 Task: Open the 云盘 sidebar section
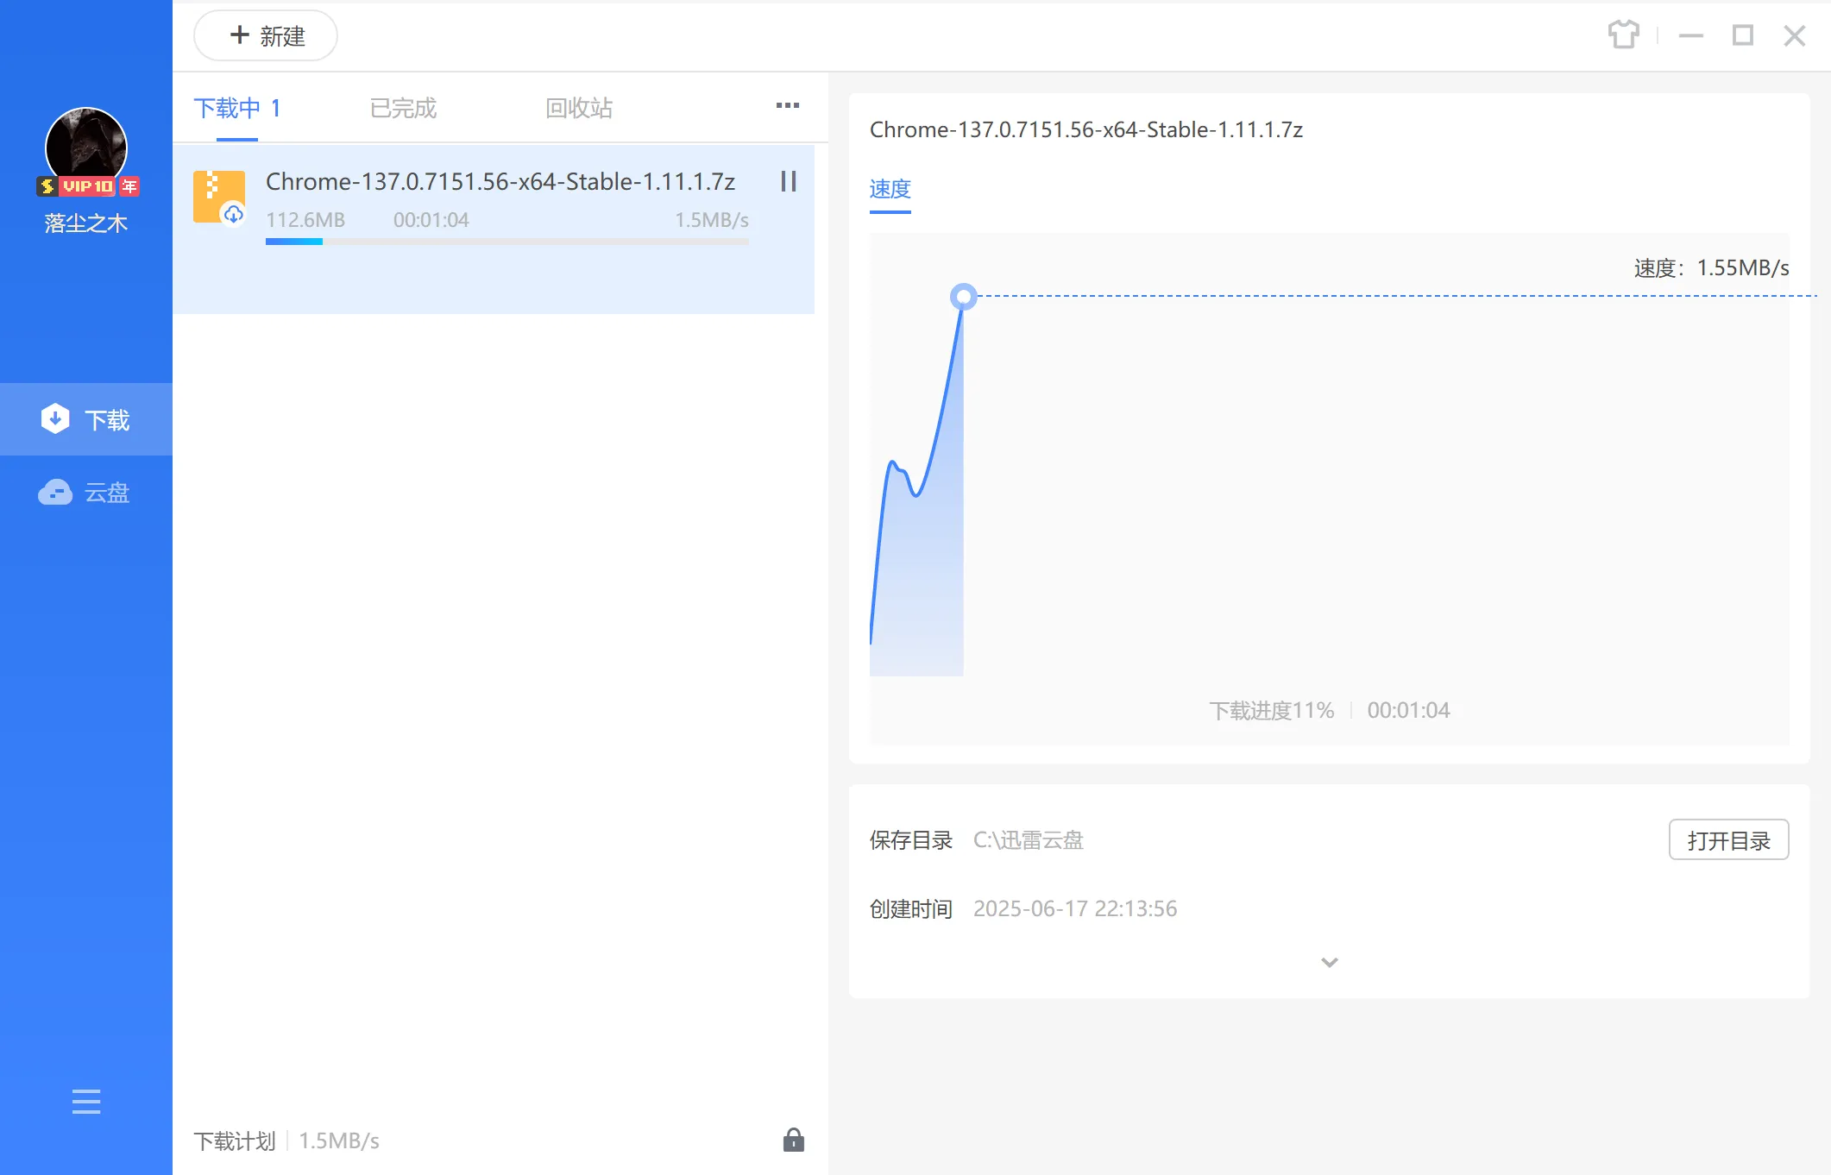coord(86,493)
